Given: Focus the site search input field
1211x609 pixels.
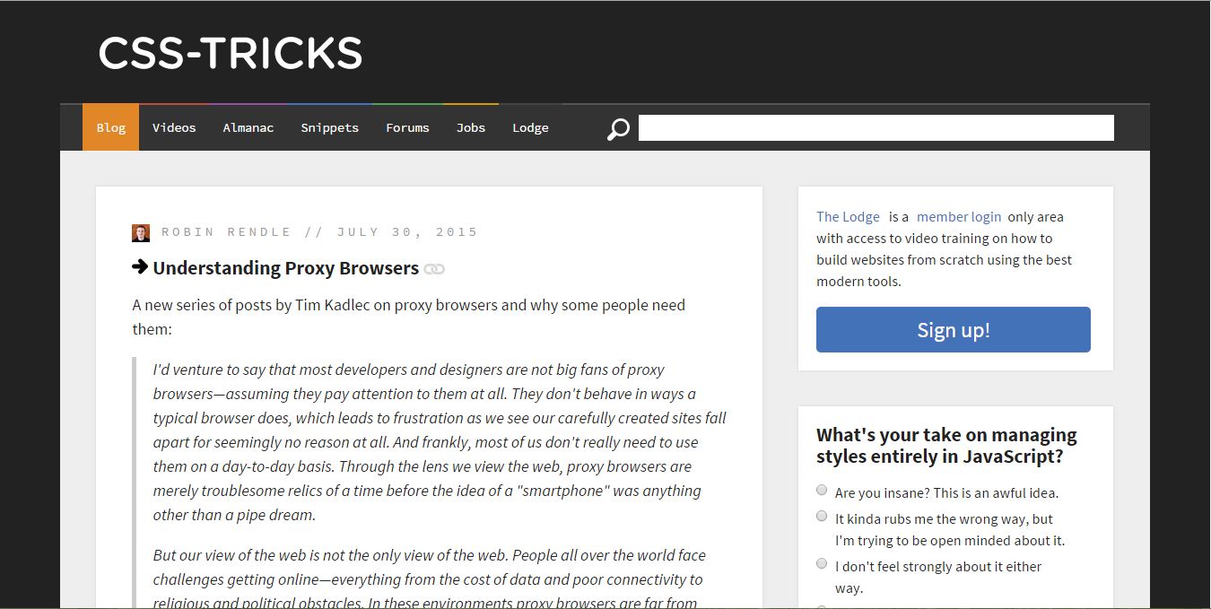Looking at the screenshot, I should coord(876,127).
